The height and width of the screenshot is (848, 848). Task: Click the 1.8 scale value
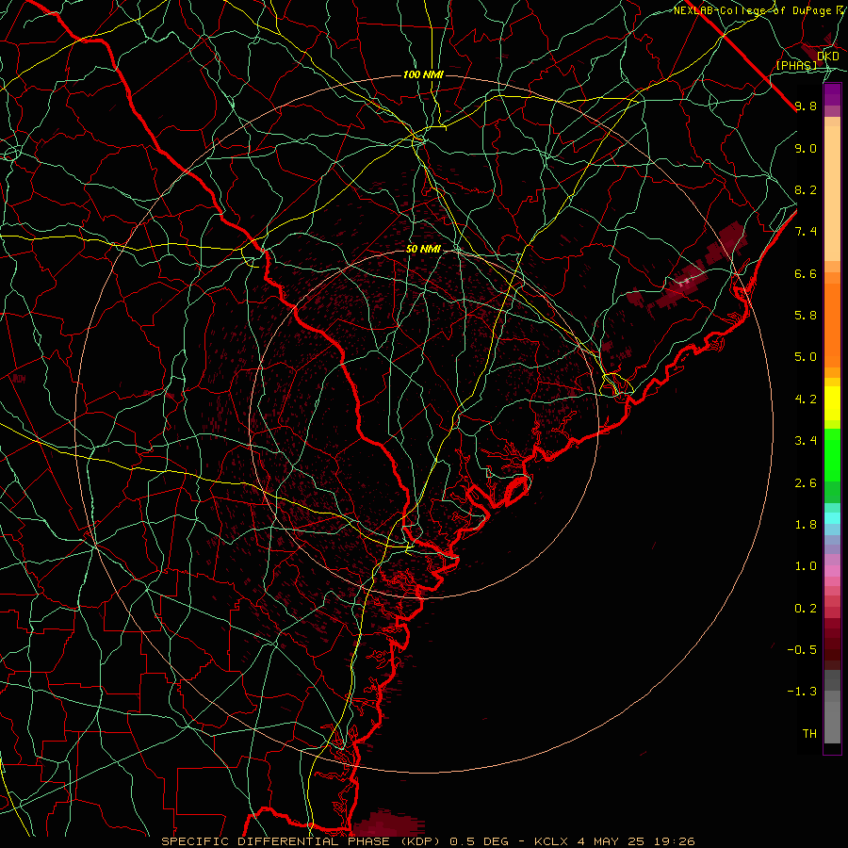[x=806, y=525]
